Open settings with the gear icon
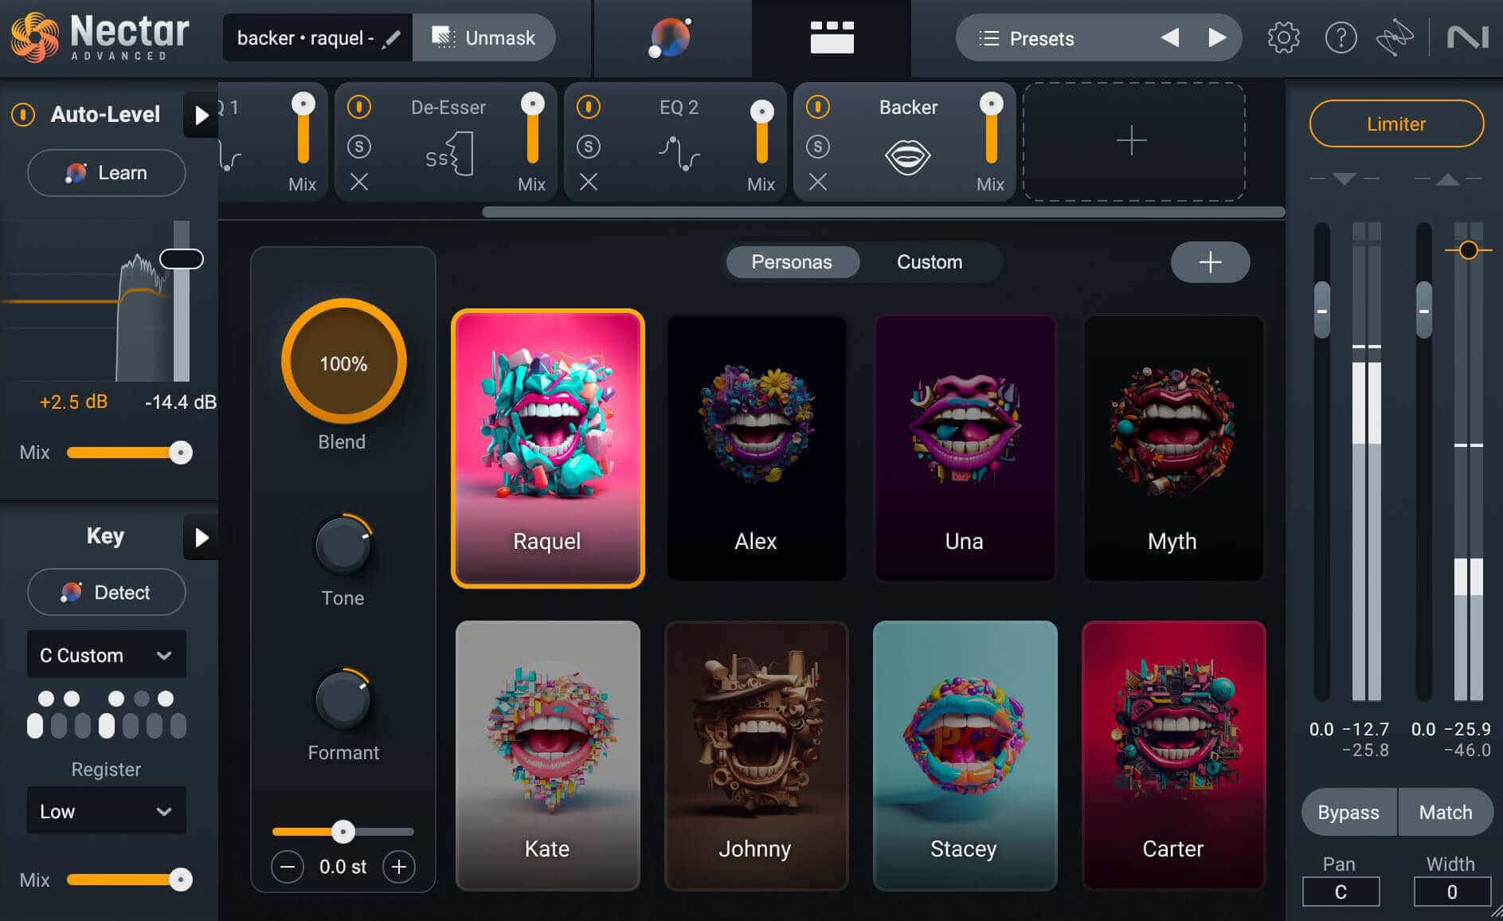 (x=1283, y=37)
